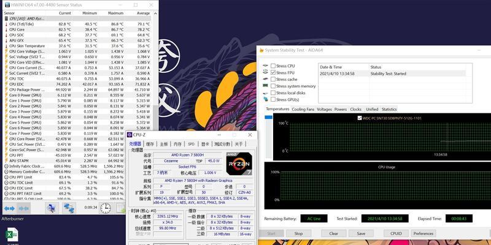Click the AIDA64 flame icon in title bar
This screenshot has height=245, width=491.
(x=261, y=50)
